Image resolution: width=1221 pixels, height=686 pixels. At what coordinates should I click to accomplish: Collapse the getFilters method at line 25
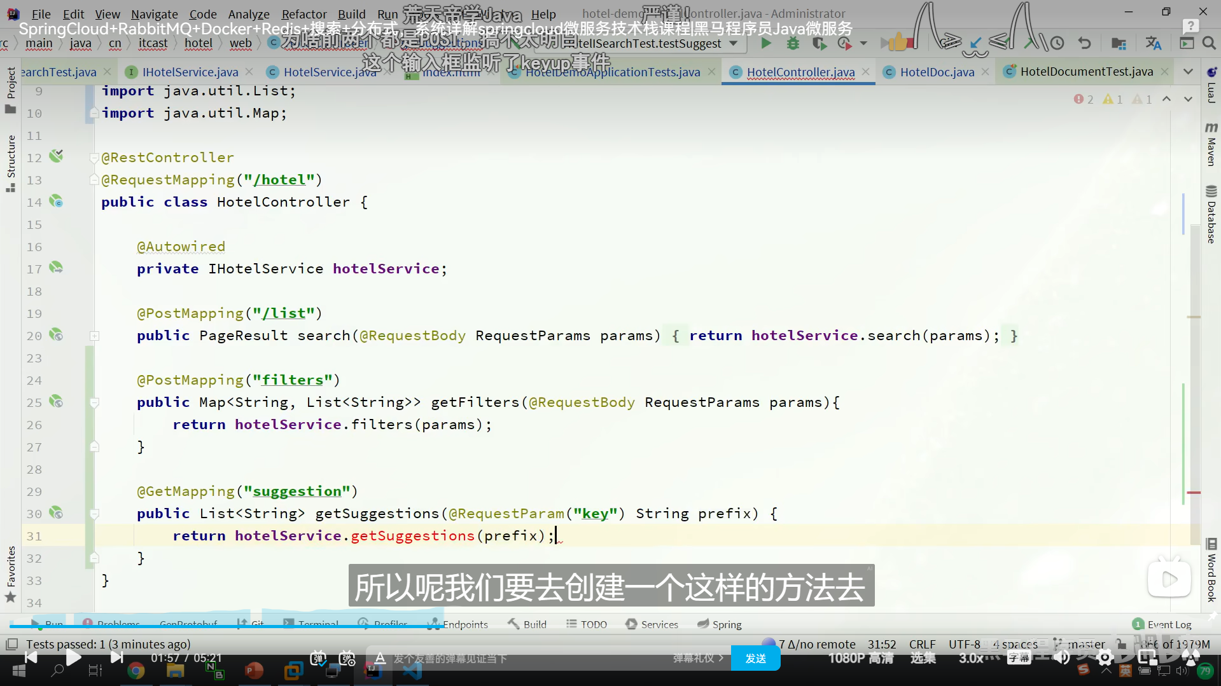94,402
